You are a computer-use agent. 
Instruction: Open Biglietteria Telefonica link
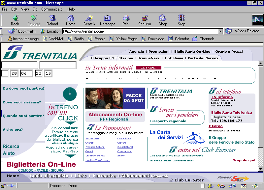tap(232, 113)
